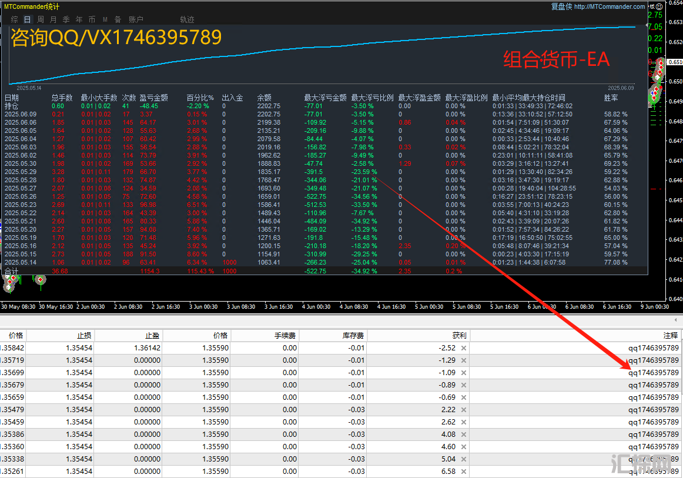Viewport: 683px width, 478px height.
Task: Click the take-profit value 1.36142
Action: [x=147, y=348]
